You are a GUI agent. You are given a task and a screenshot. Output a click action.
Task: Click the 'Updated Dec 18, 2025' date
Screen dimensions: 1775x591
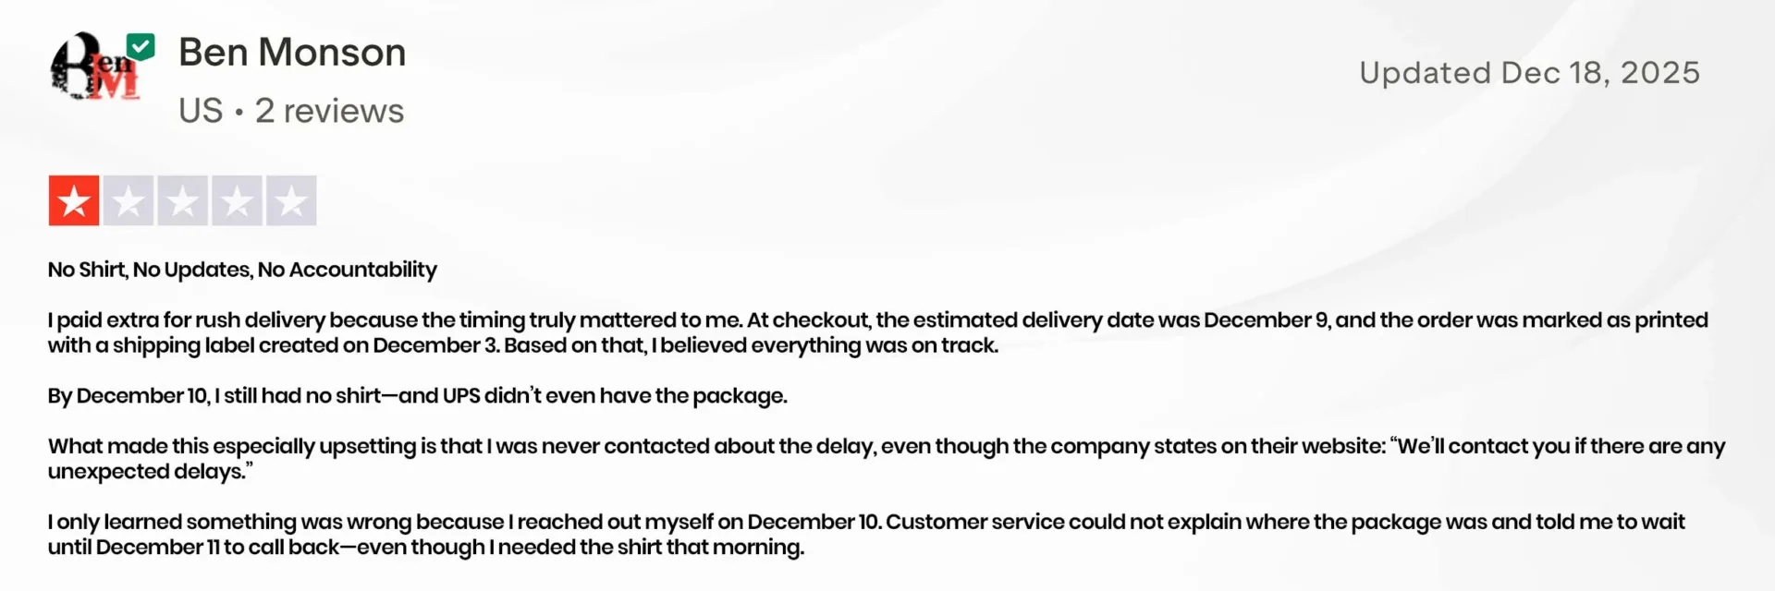pos(1529,73)
